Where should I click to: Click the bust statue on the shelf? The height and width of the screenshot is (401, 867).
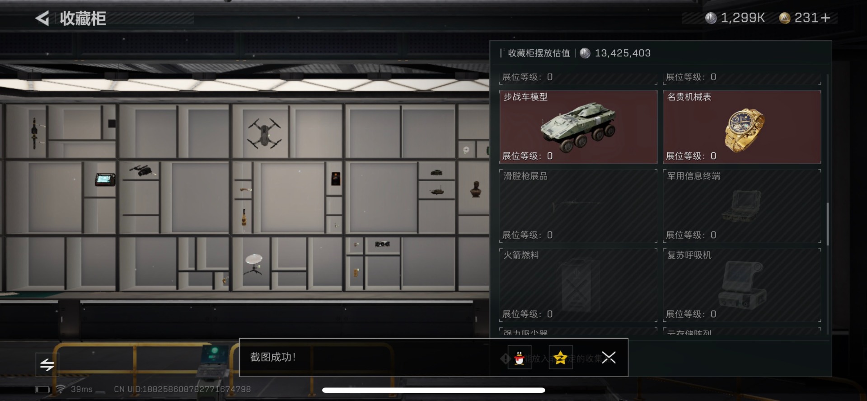(x=476, y=189)
